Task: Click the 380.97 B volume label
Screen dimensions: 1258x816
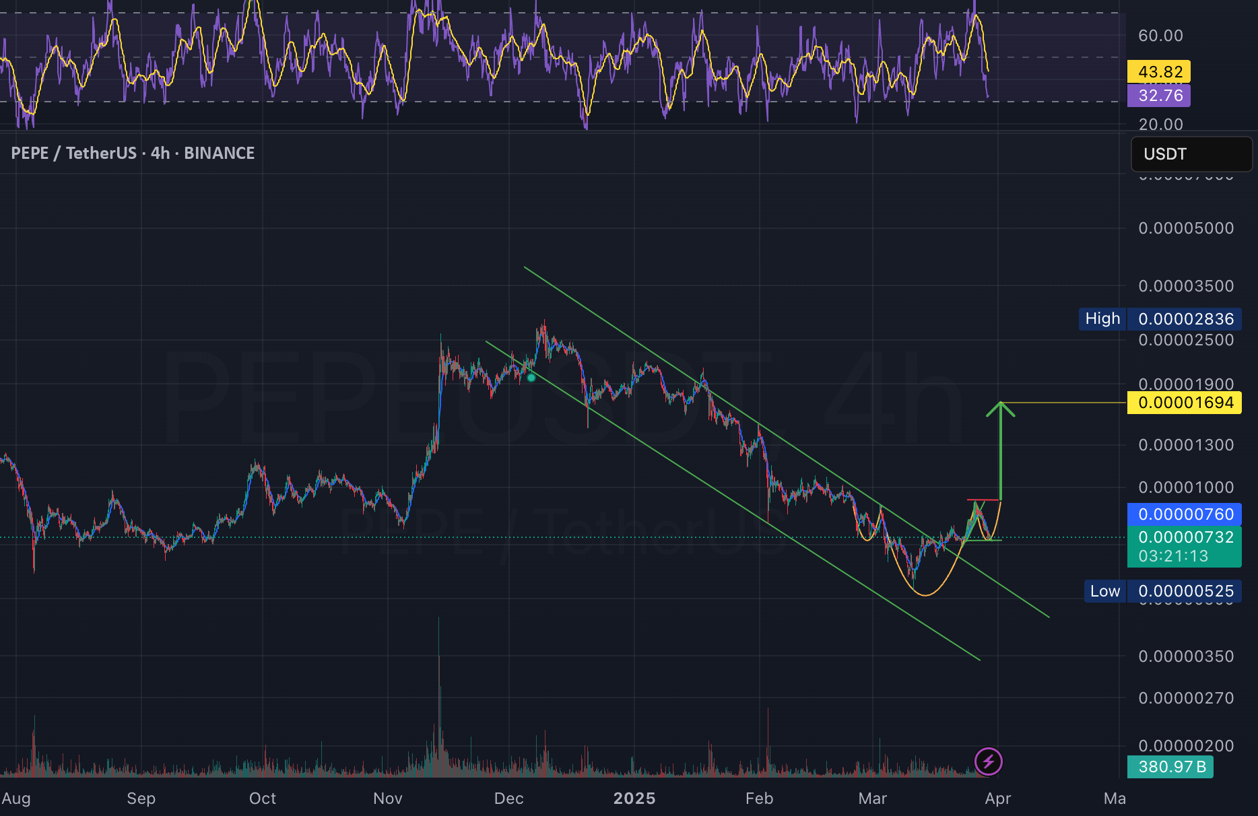Action: click(1170, 766)
